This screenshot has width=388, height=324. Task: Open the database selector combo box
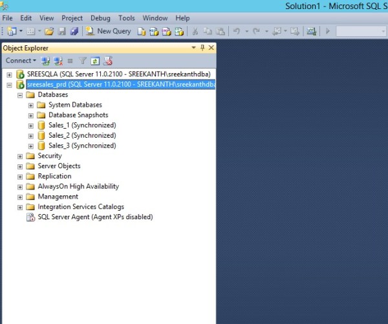(x=361, y=31)
